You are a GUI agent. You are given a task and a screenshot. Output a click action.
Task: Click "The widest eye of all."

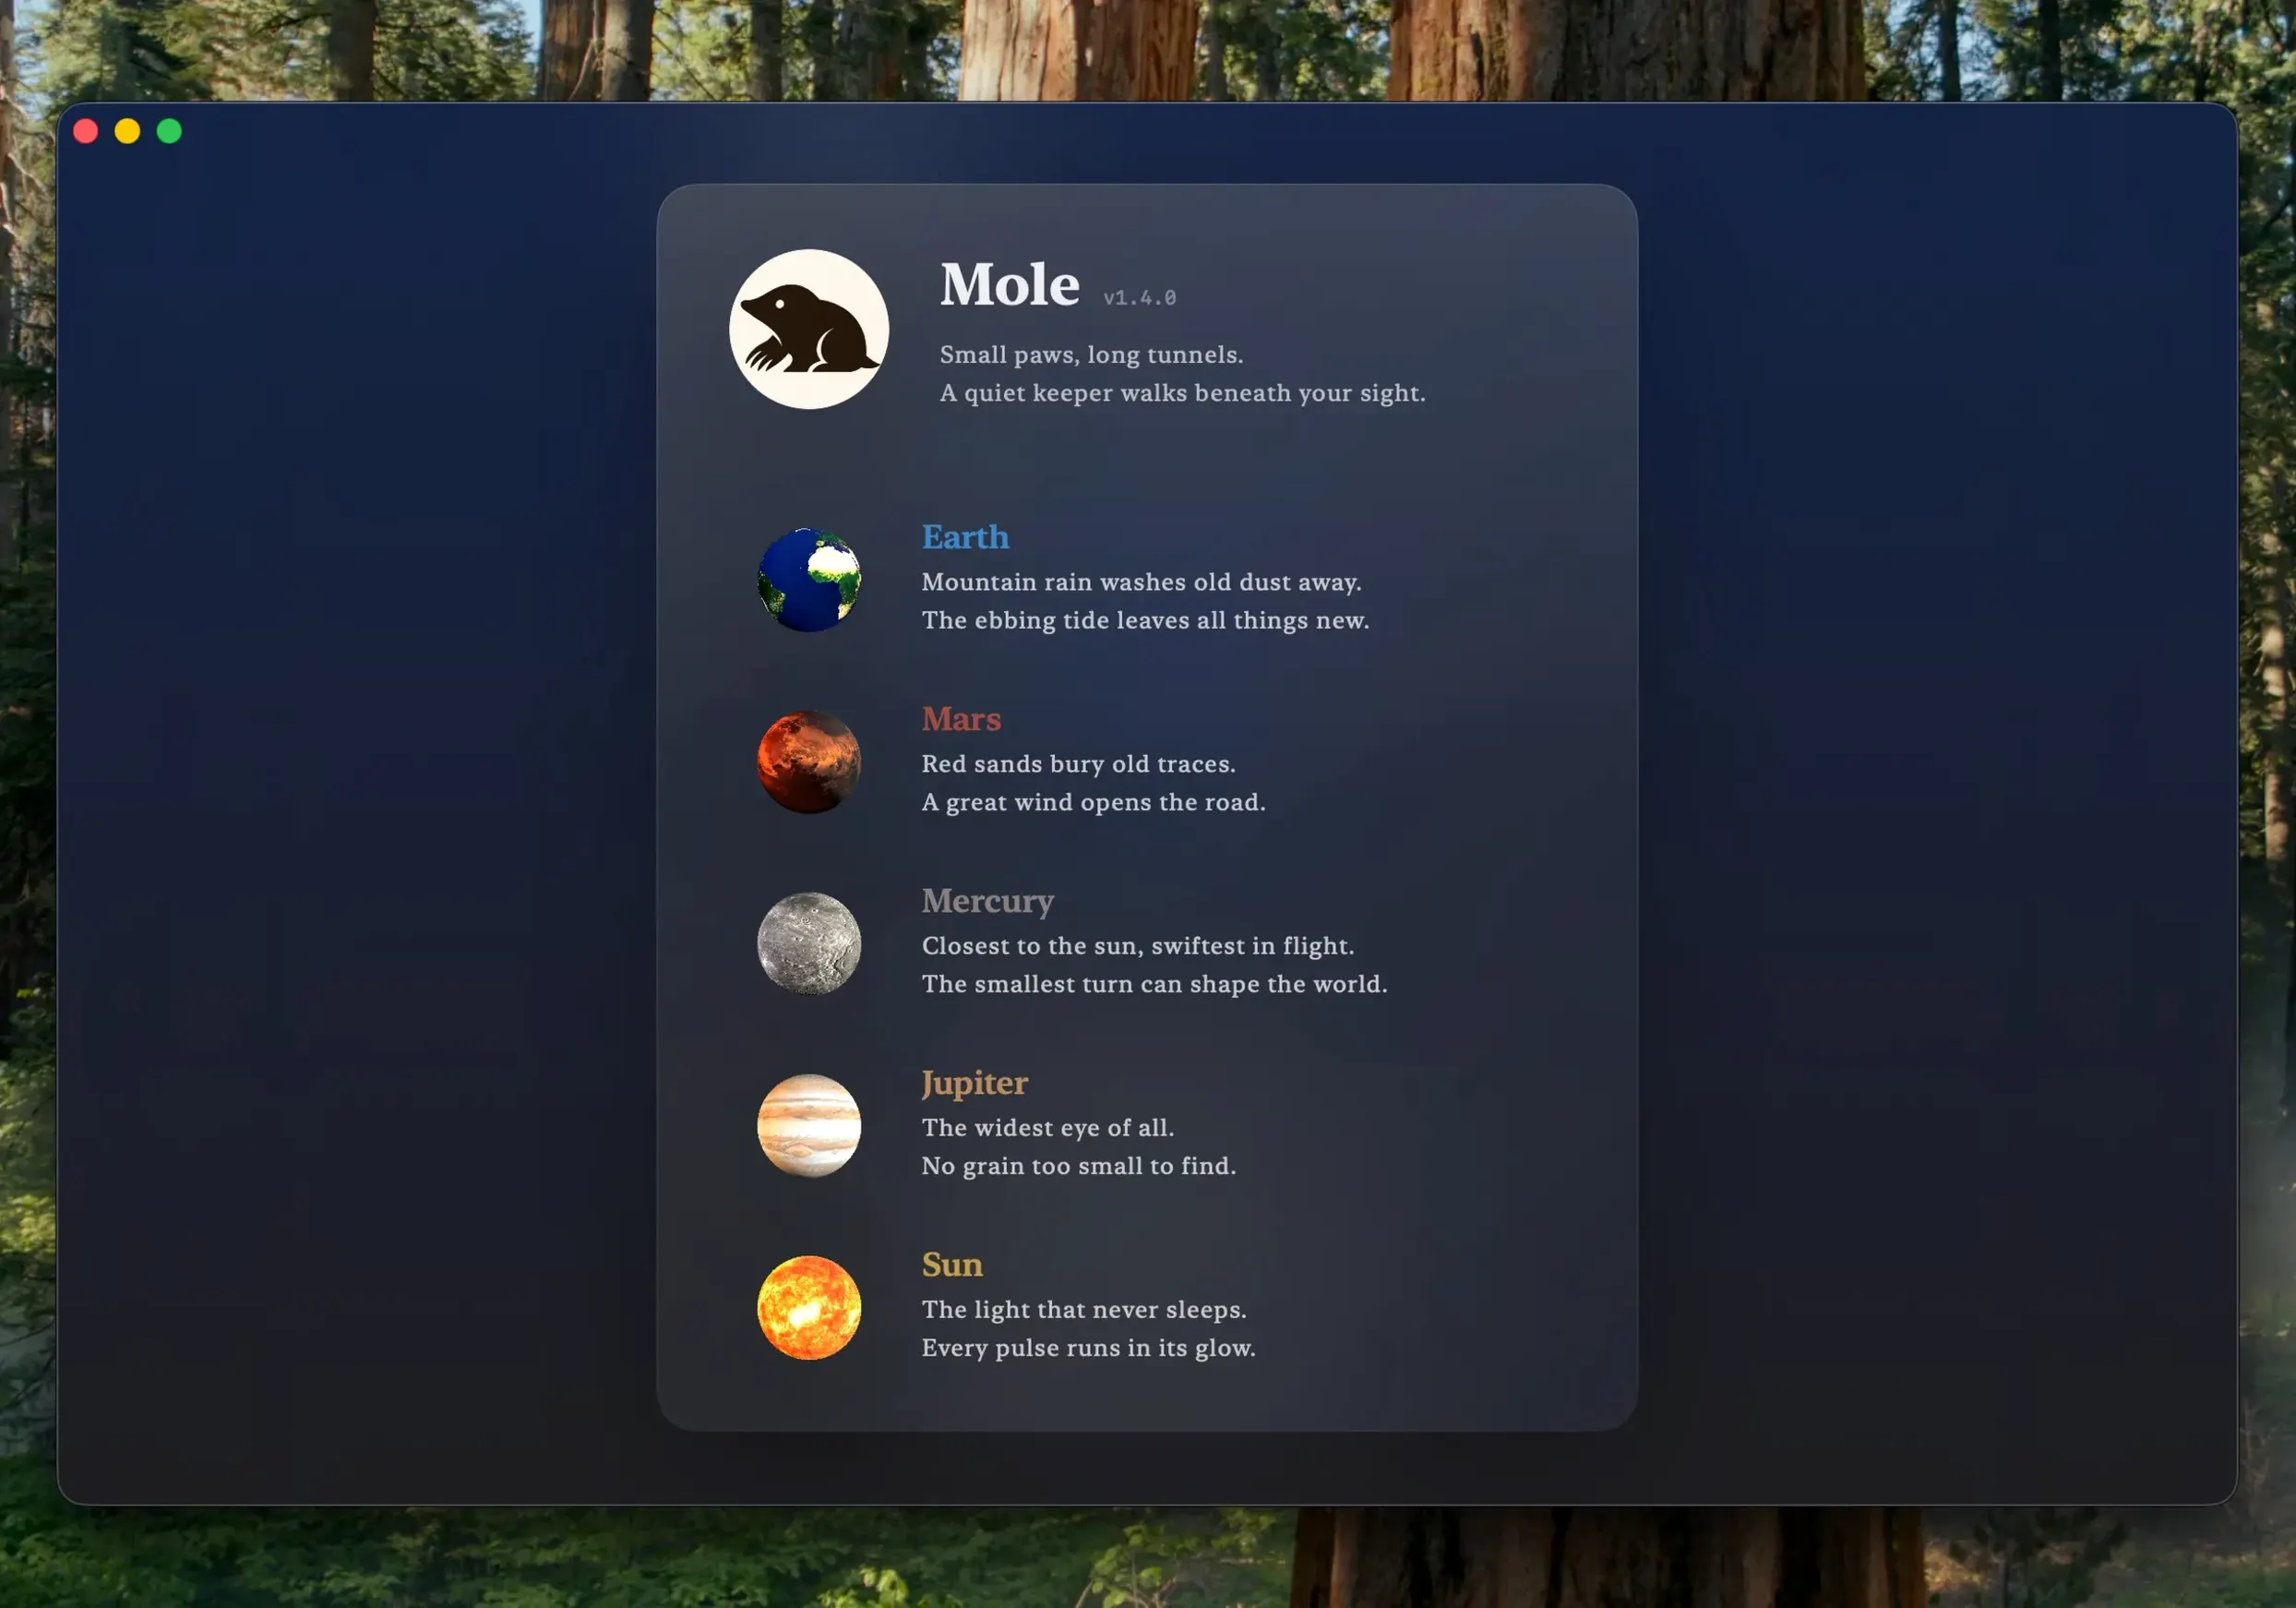(x=1048, y=1128)
